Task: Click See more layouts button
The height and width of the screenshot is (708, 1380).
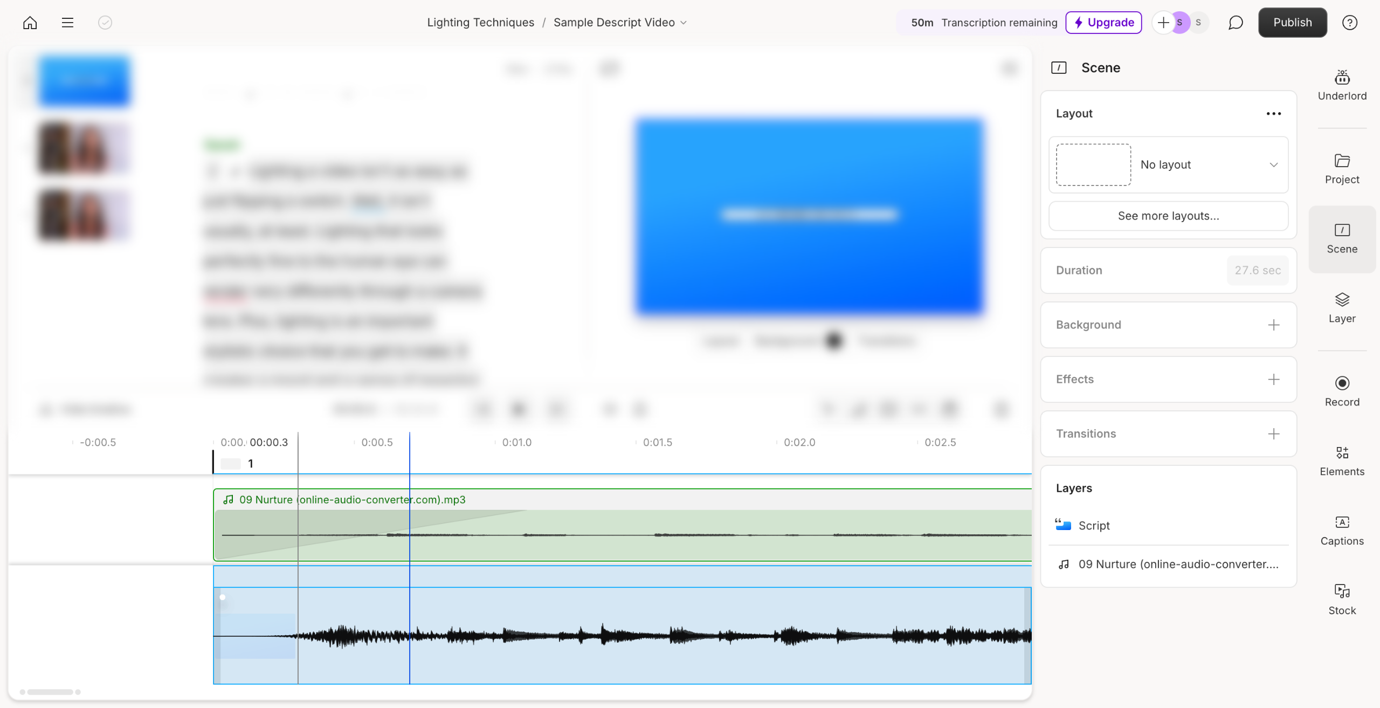Action: click(x=1168, y=216)
